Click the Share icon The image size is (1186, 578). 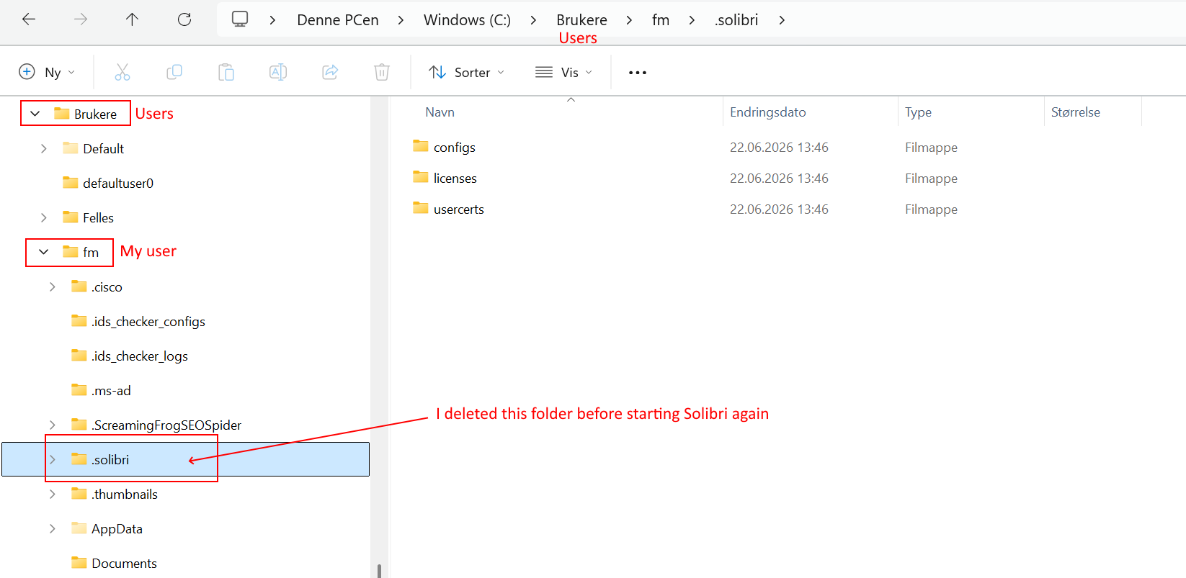(x=330, y=72)
